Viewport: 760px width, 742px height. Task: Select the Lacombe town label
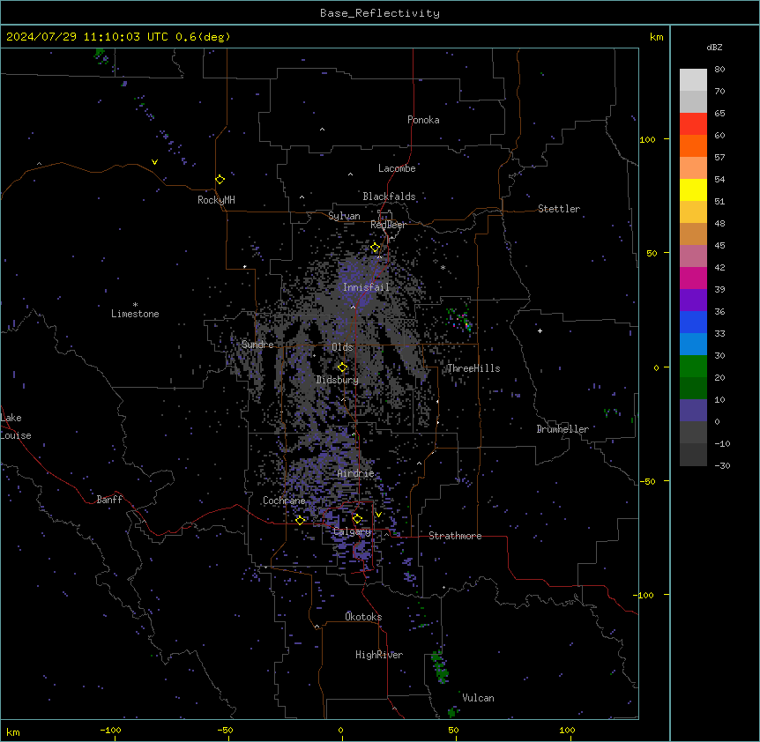(397, 168)
